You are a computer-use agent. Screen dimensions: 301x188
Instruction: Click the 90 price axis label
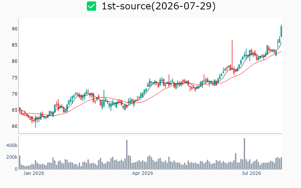coord(15,29)
